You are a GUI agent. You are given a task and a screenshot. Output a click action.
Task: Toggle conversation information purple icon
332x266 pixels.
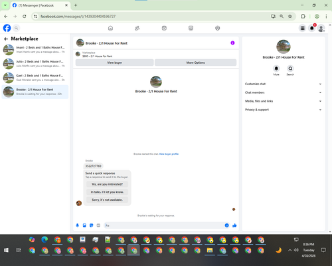coord(232,43)
